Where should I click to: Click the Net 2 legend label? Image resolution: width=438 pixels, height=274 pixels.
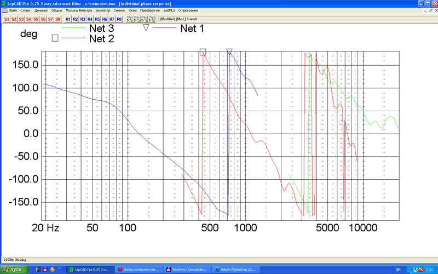point(102,38)
